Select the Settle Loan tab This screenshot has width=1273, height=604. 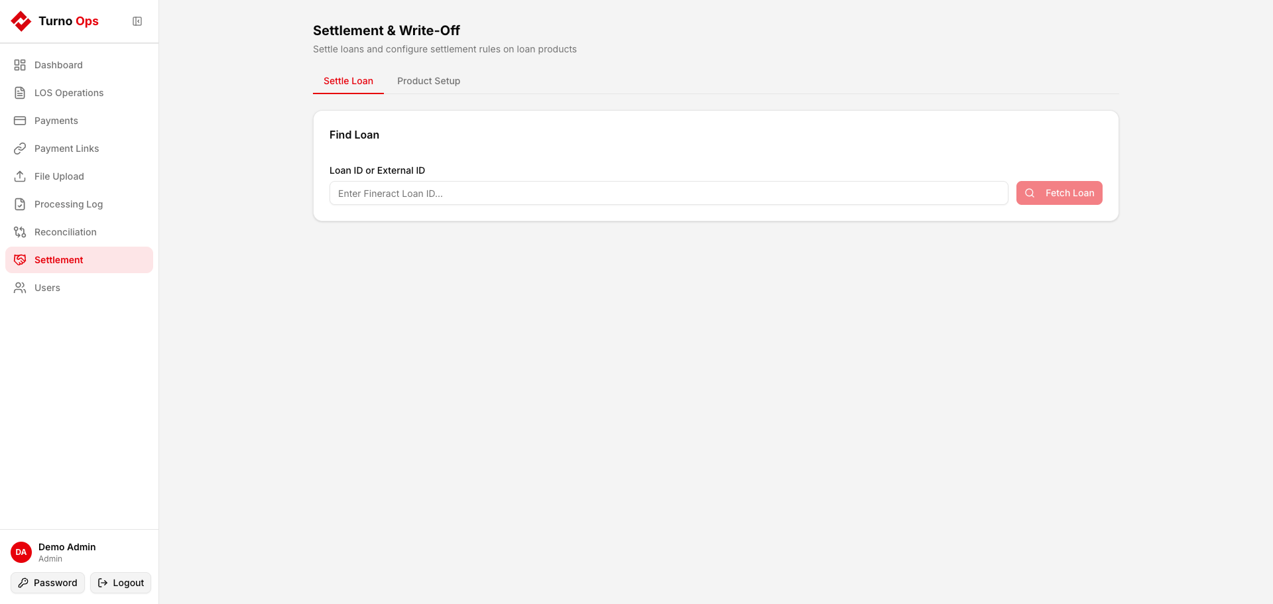[348, 81]
